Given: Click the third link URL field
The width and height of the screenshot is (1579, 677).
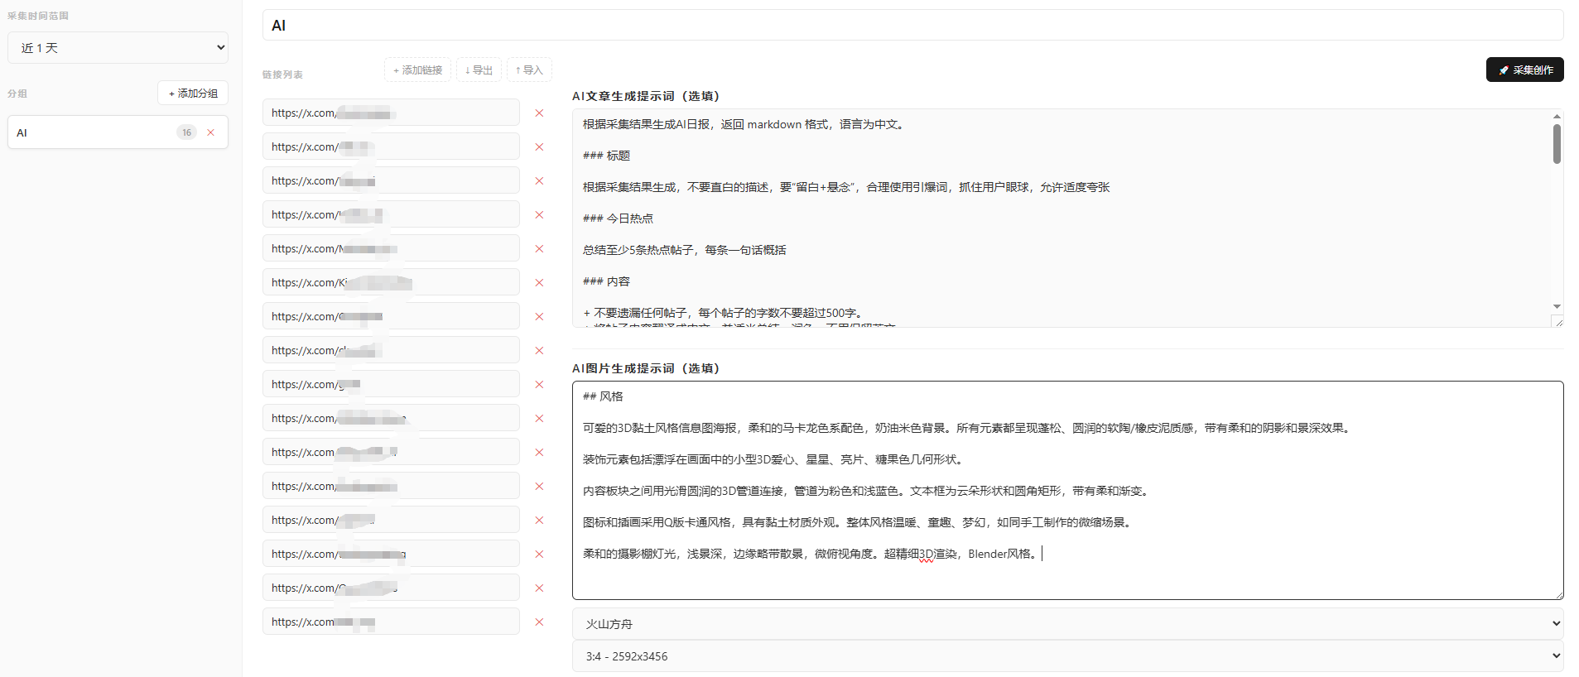Looking at the screenshot, I should (x=391, y=181).
